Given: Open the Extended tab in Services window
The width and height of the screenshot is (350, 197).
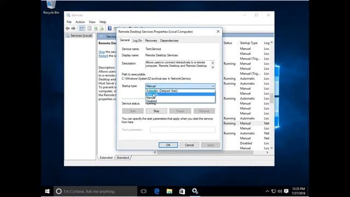Looking at the screenshot, I should (106, 158).
